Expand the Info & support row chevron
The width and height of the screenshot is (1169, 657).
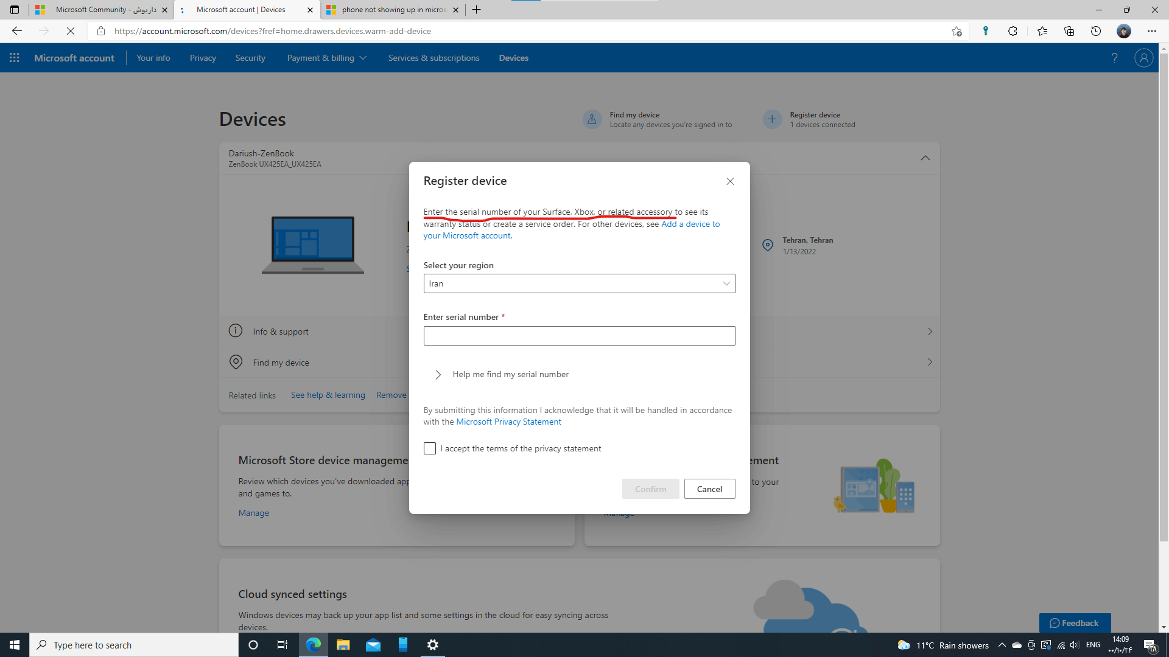tap(930, 332)
